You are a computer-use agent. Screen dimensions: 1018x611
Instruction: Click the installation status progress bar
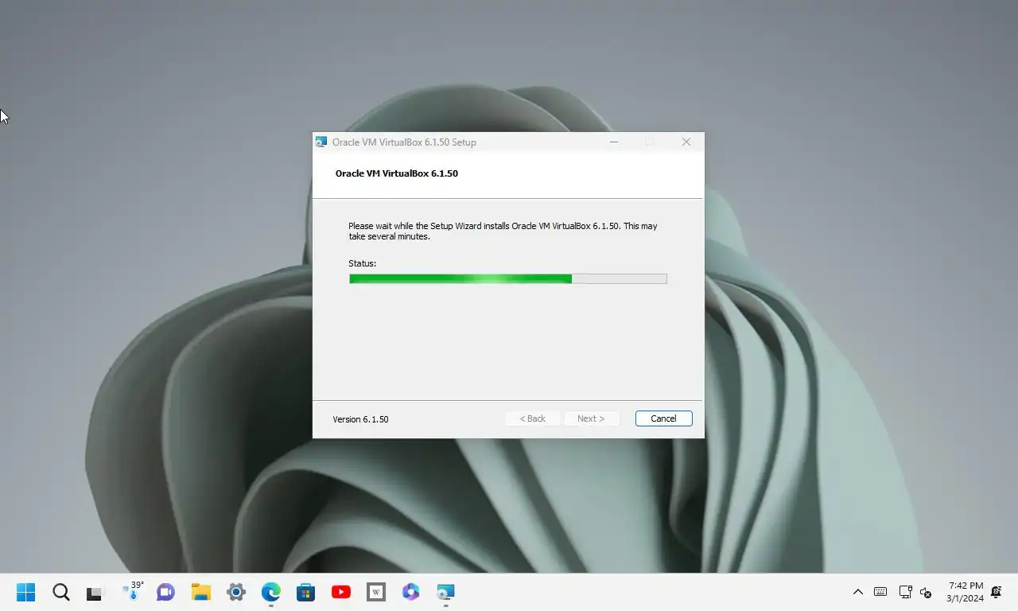click(x=507, y=278)
